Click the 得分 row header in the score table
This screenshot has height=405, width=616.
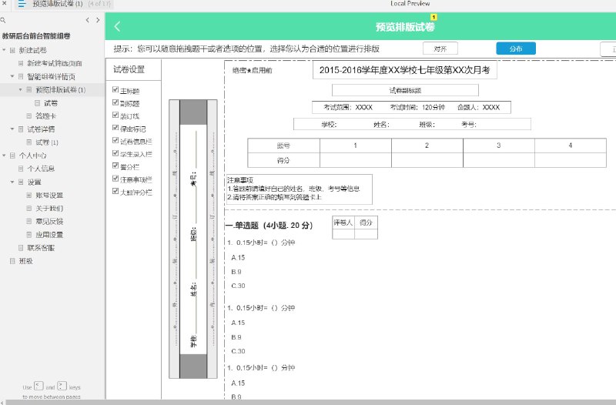coord(283,160)
